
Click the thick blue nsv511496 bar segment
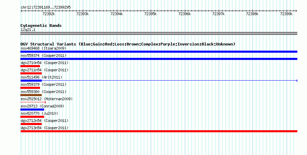click(x=31, y=81)
